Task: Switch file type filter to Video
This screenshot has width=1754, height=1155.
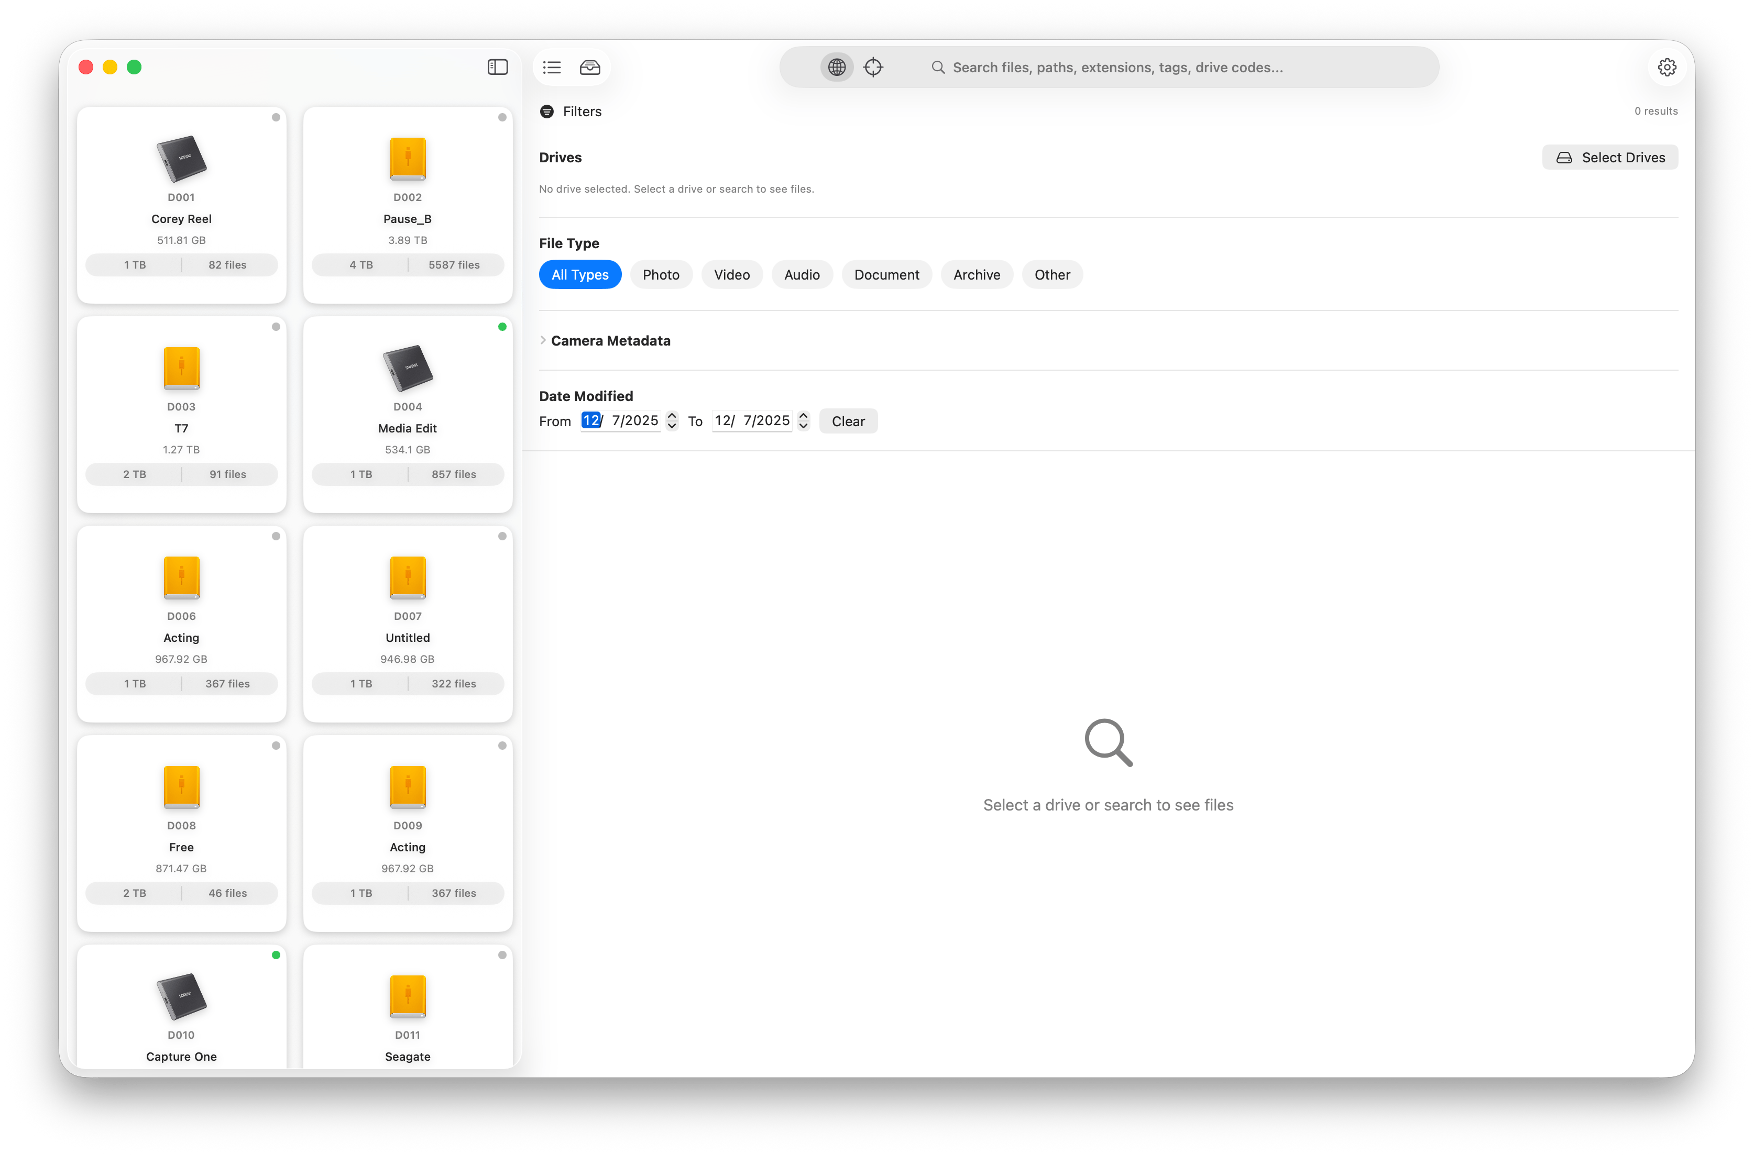Action: tap(732, 274)
